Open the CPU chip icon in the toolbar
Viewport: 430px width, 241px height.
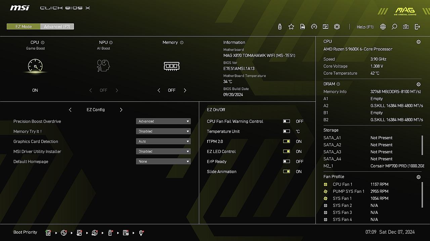(337, 27)
